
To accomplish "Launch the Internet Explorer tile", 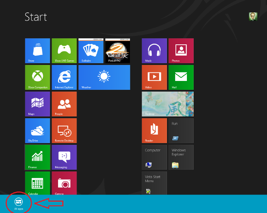I will pyautogui.click(x=64, y=77).
